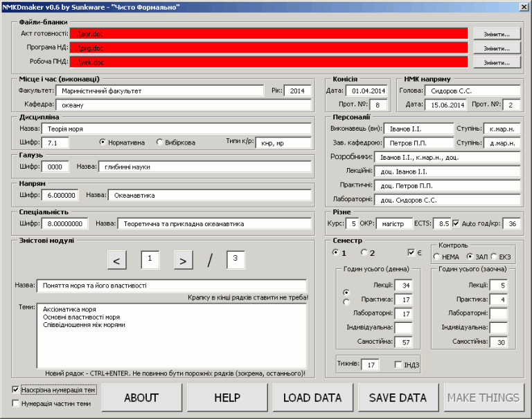
Task: Click the LOAD DATA button
Action: (312, 398)
